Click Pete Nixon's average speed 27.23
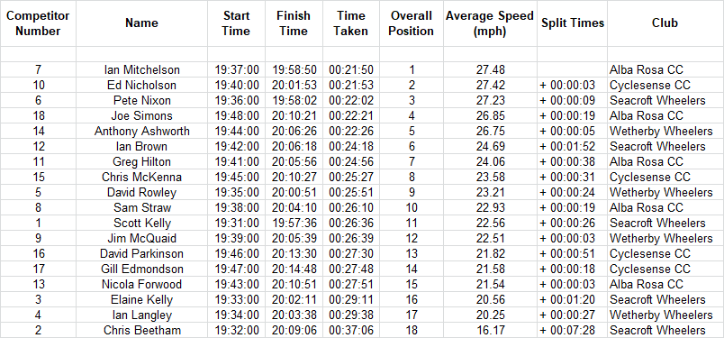Screen dimensions: 724x338 point(490,101)
